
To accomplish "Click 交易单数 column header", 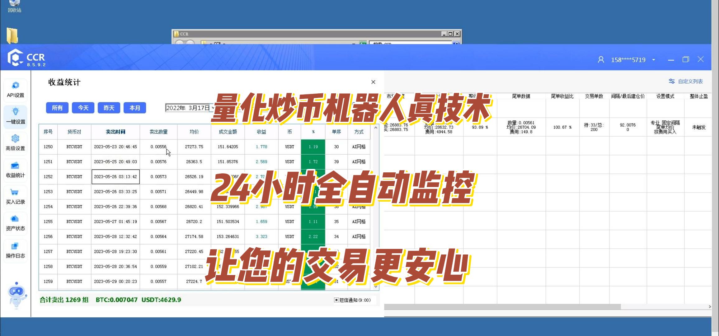I will pos(594,96).
